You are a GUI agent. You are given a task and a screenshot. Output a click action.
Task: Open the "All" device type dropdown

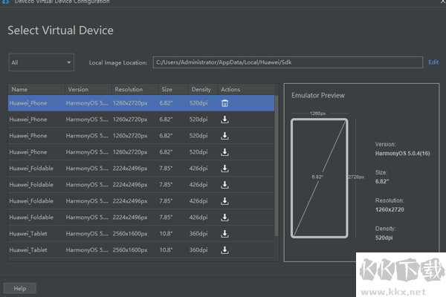coord(41,63)
